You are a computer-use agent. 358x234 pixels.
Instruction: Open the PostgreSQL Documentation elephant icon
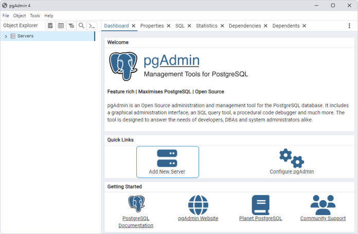tap(136, 204)
